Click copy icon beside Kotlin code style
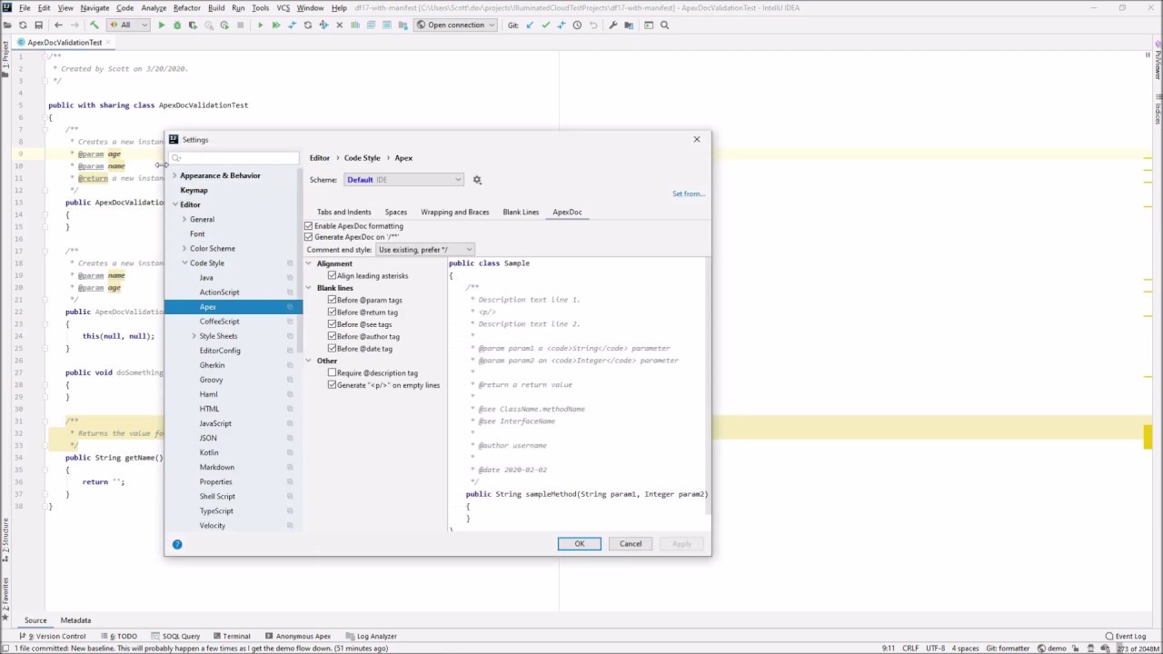This screenshot has width=1163, height=654. point(290,452)
